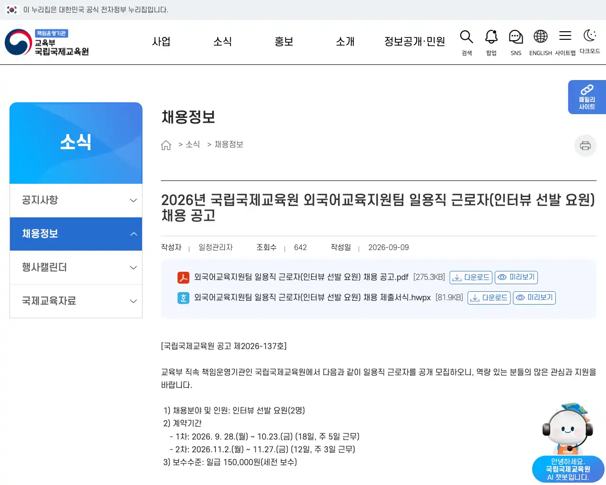Viewport: 606px width, 485px height.
Task: Open the search (검색) icon
Action: tap(467, 37)
